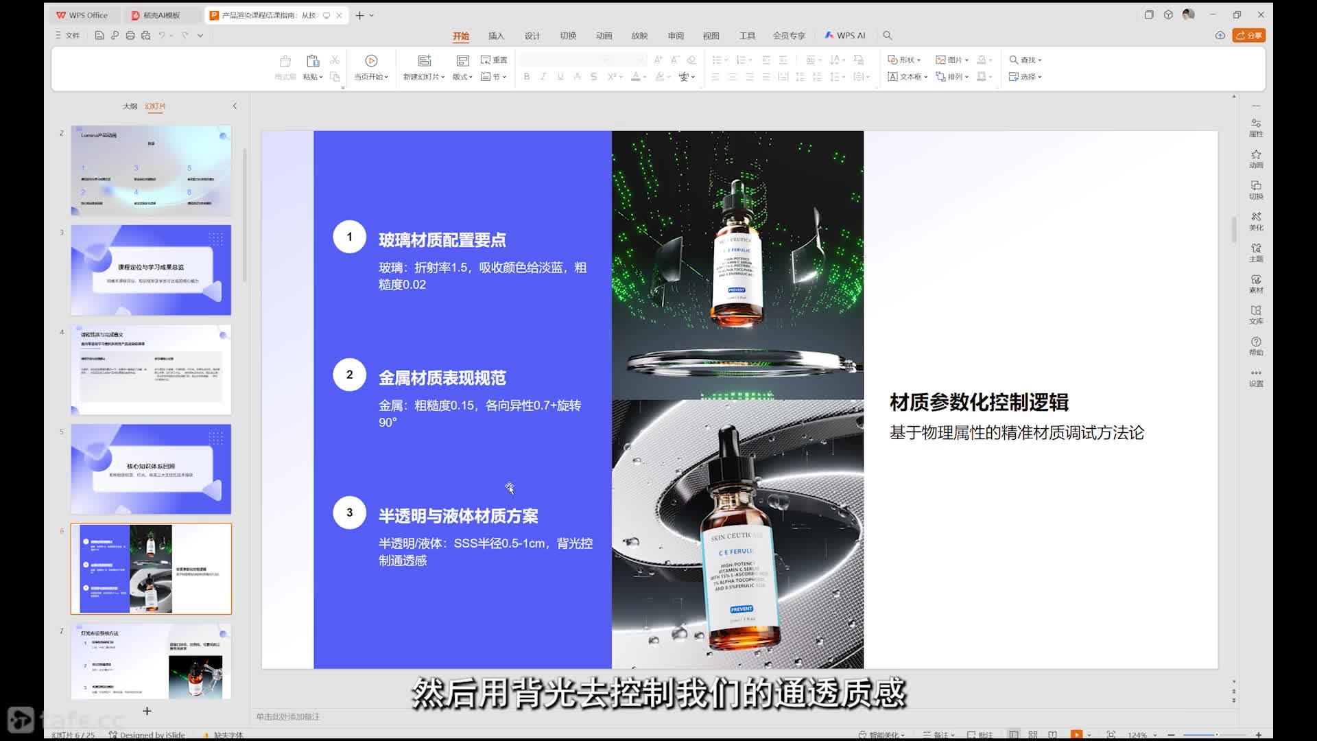
Task: Open the 动画 animation pane in right sidebar
Action: click(1256, 159)
